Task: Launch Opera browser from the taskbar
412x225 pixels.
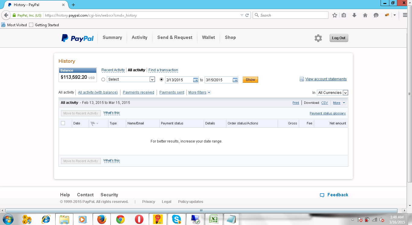Action: pos(139,219)
